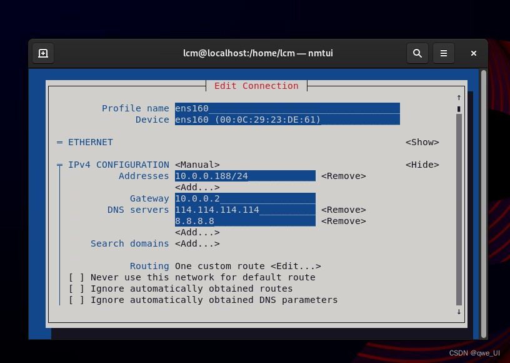
Task: Toggle Ignore automatically obtained DNS parameters
Action: tap(76, 300)
